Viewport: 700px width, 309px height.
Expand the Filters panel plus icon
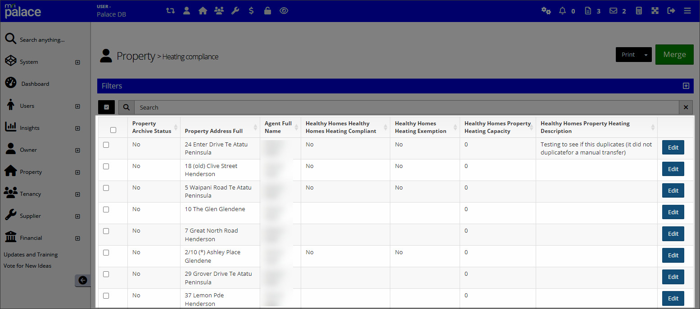[686, 86]
